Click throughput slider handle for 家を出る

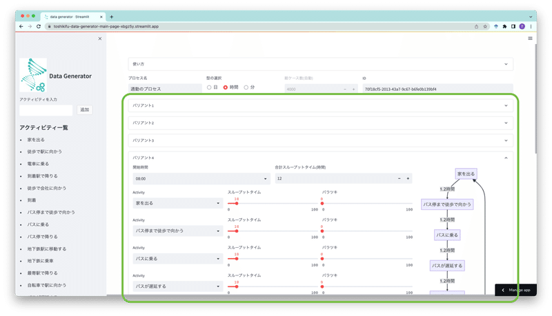237,203
